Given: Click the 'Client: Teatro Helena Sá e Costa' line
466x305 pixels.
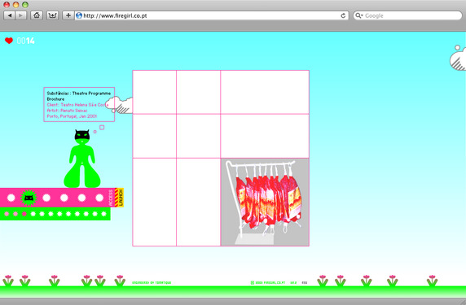Looking at the screenshot, I should [x=78, y=105].
